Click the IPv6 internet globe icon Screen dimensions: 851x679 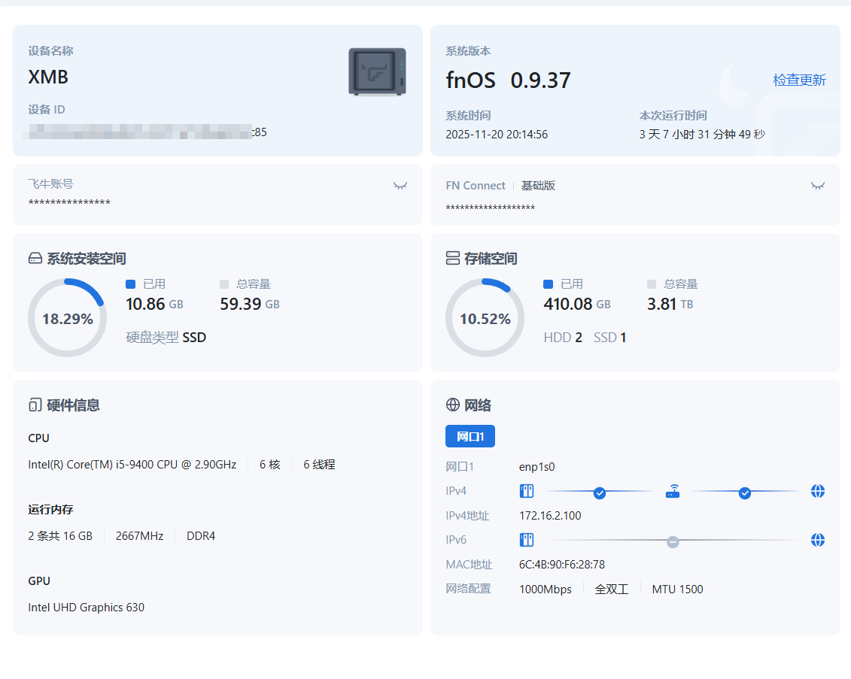coord(818,540)
